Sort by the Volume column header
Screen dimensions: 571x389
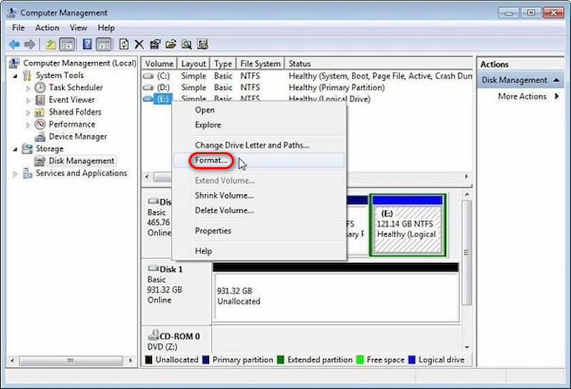pyautogui.click(x=159, y=64)
